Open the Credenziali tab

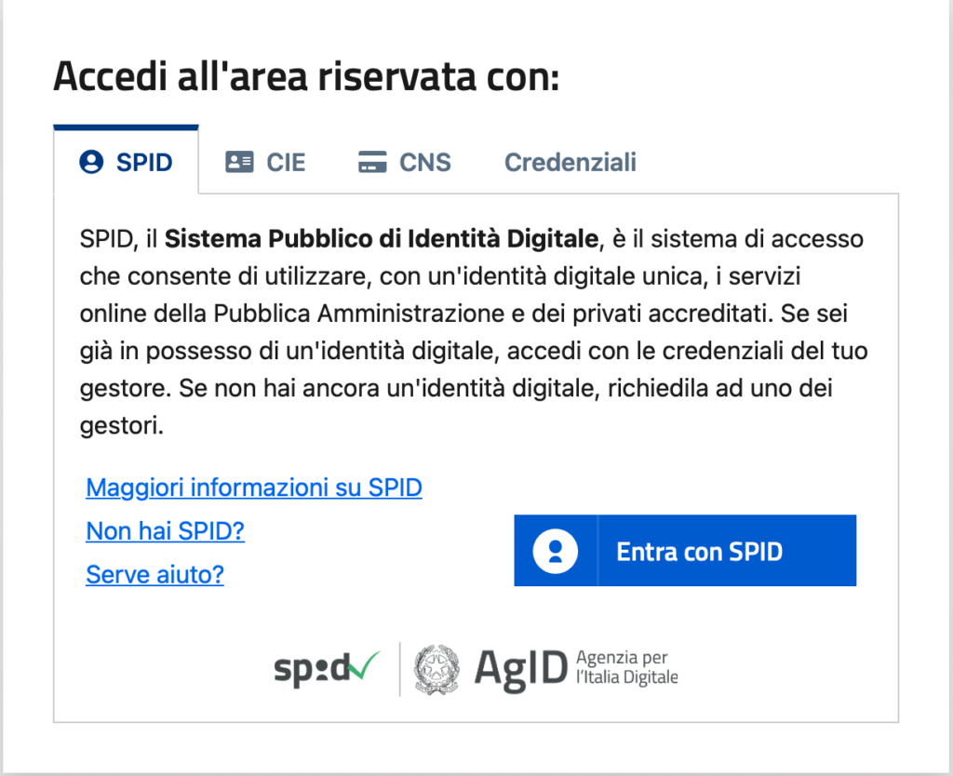(x=570, y=162)
